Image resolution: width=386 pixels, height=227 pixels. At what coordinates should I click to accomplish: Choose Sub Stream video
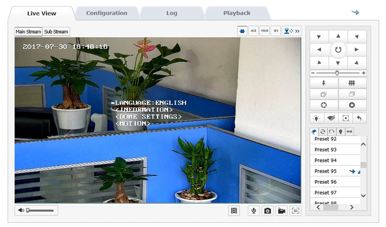coord(56,32)
